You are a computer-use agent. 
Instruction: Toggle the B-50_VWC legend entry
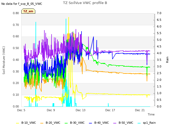(x=123, y=123)
